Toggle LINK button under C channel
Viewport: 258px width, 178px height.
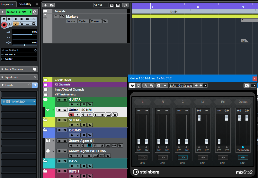(x=183, y=157)
